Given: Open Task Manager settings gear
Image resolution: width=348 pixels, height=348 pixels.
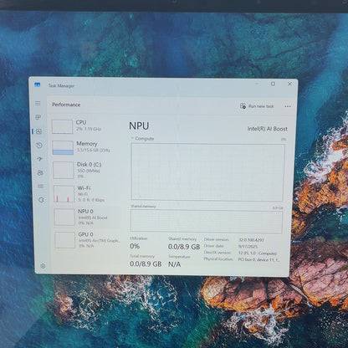Looking at the screenshot, I should (x=43, y=266).
